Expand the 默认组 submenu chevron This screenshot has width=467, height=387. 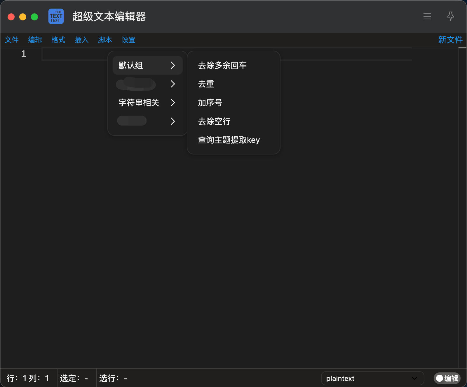click(173, 65)
